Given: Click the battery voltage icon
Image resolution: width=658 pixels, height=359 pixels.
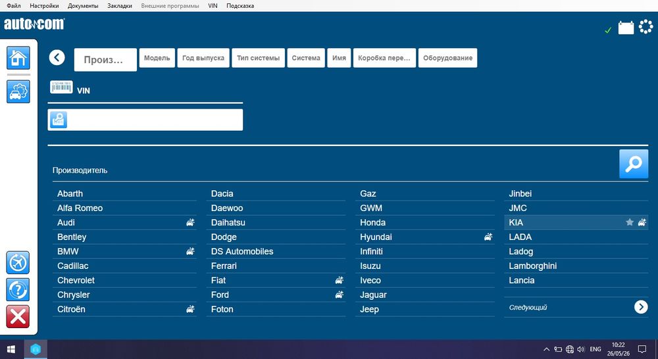Looking at the screenshot, I should (x=626, y=28).
